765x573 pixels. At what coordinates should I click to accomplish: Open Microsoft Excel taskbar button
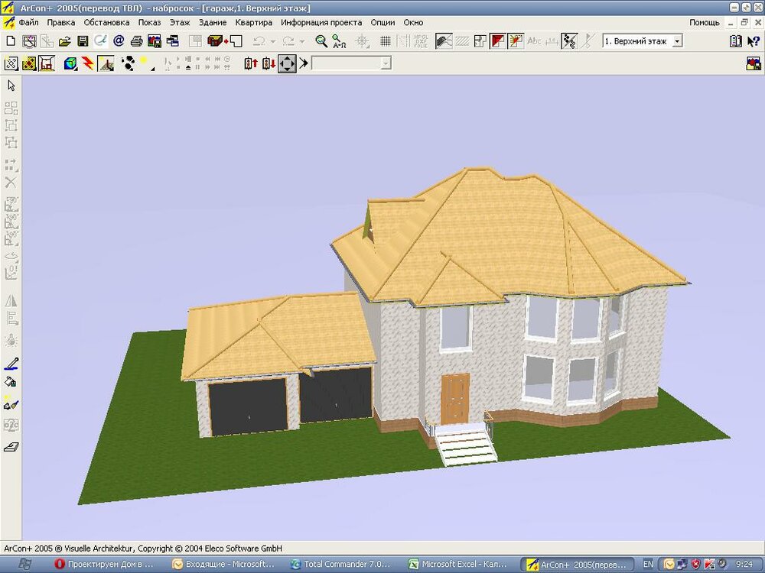(458, 564)
